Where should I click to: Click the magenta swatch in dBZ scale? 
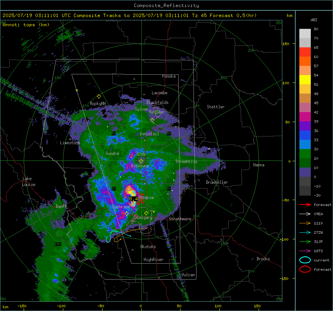305,117
